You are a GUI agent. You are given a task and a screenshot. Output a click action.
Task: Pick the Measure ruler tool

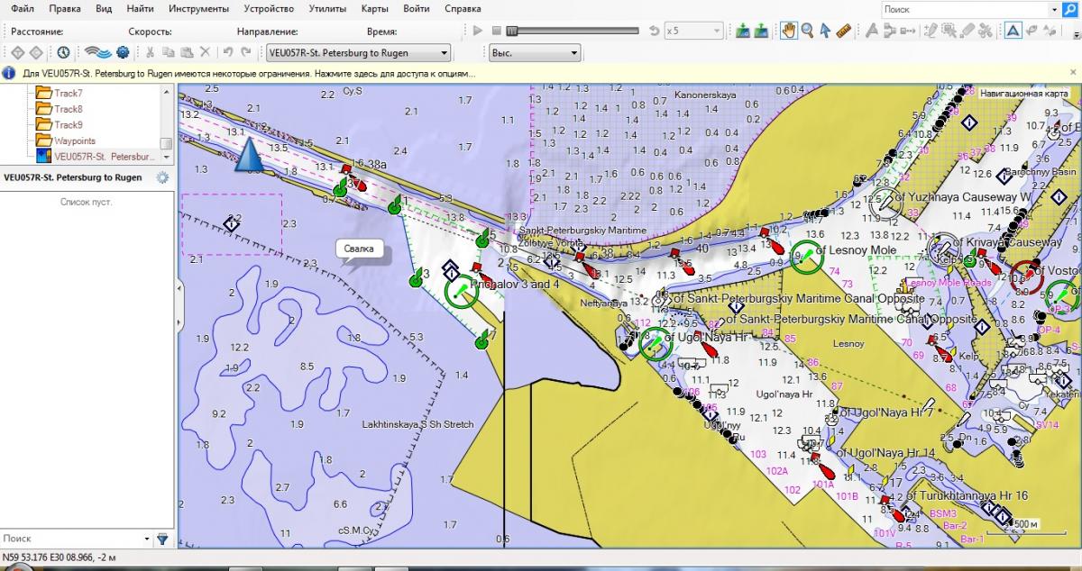coord(844,31)
